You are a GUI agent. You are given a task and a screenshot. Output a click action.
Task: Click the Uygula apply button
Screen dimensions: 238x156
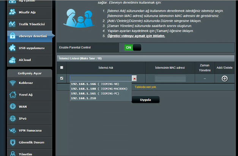coord(145,100)
